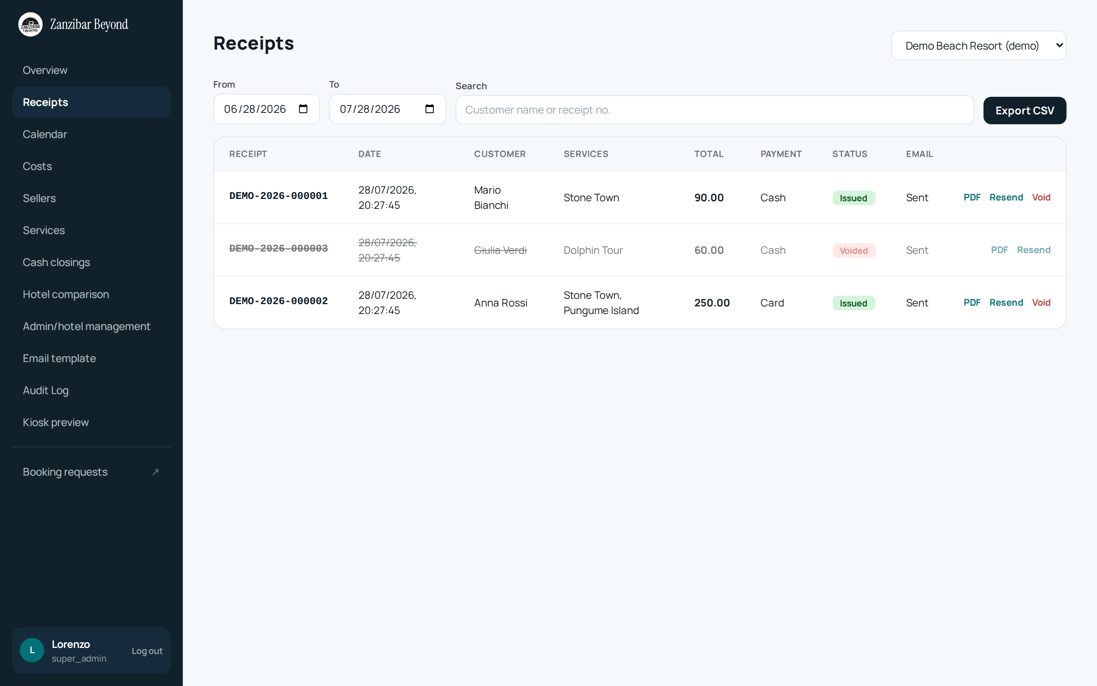Screen dimensions: 1097x686
Task: Click the Zanzibar Beyond logo icon
Action: (30, 24)
